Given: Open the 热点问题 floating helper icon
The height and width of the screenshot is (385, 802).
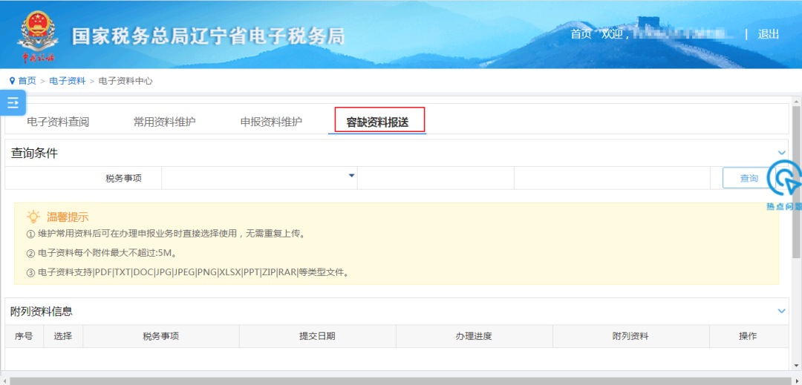Looking at the screenshot, I should point(784,182).
